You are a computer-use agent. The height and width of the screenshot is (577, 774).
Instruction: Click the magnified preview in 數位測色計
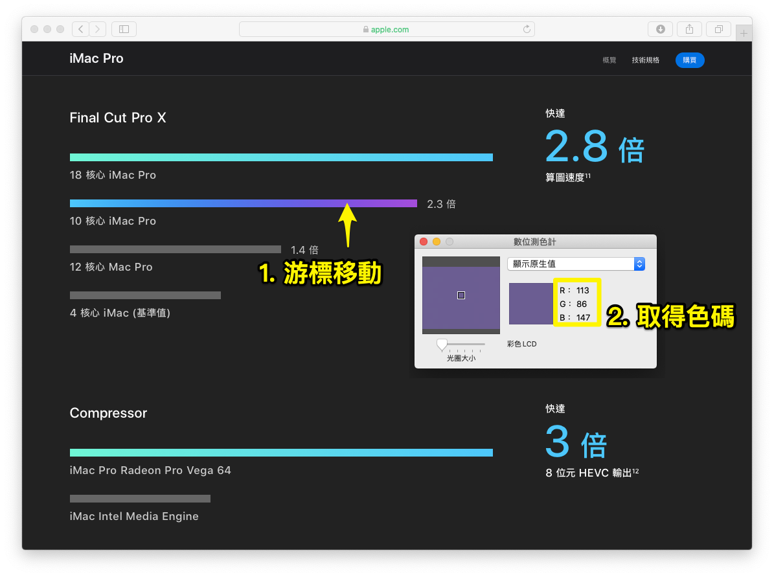click(x=461, y=295)
